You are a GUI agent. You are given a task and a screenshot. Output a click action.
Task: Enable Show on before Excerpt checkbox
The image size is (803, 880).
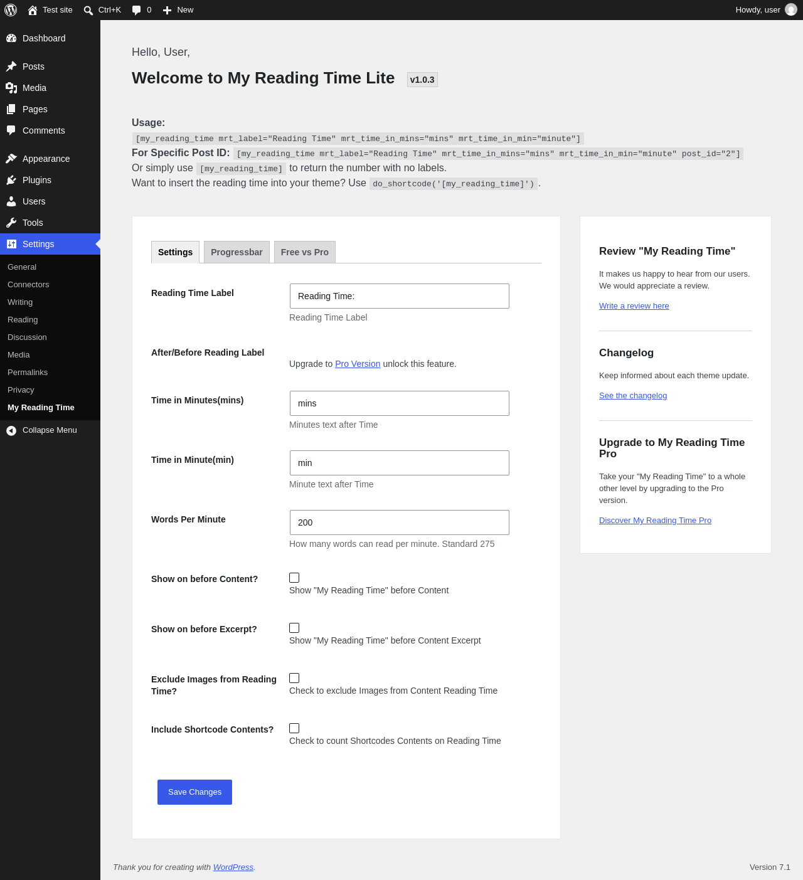click(x=294, y=628)
